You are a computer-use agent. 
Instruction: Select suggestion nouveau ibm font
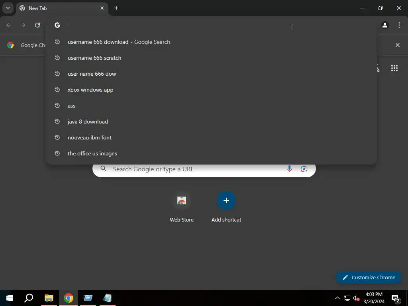211,137
